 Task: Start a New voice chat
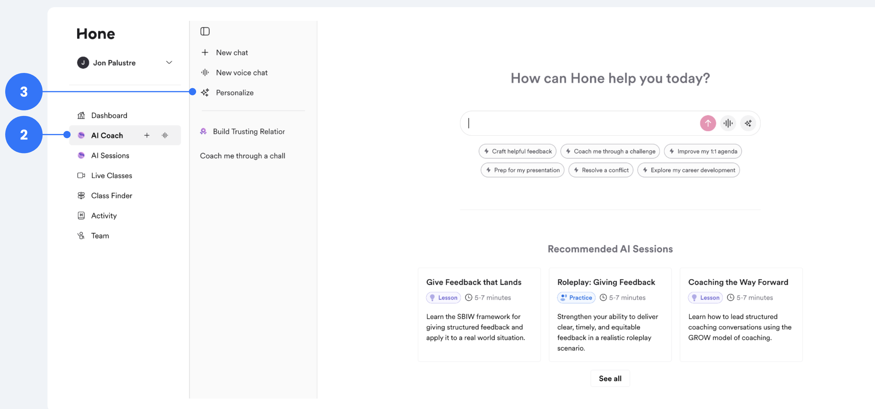point(241,73)
